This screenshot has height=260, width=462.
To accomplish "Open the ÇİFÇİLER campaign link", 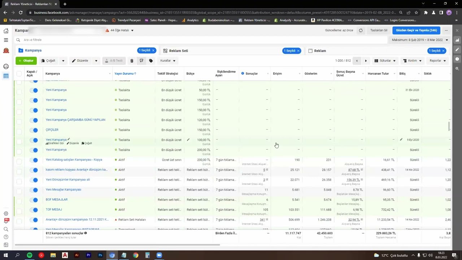I will pyautogui.click(x=52, y=130).
